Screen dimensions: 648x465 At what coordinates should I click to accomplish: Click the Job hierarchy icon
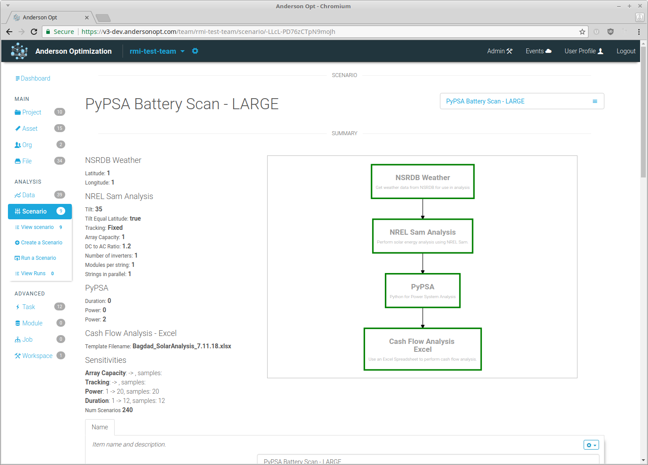point(18,340)
